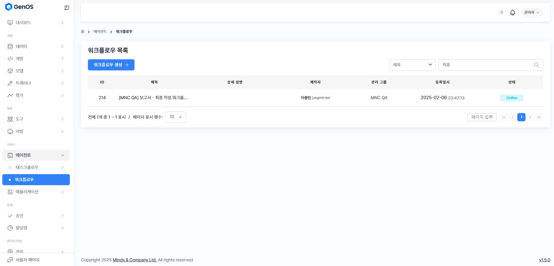Click the search text input field
Image resolution: width=554 pixels, height=266 pixels.
pyautogui.click(x=486, y=65)
